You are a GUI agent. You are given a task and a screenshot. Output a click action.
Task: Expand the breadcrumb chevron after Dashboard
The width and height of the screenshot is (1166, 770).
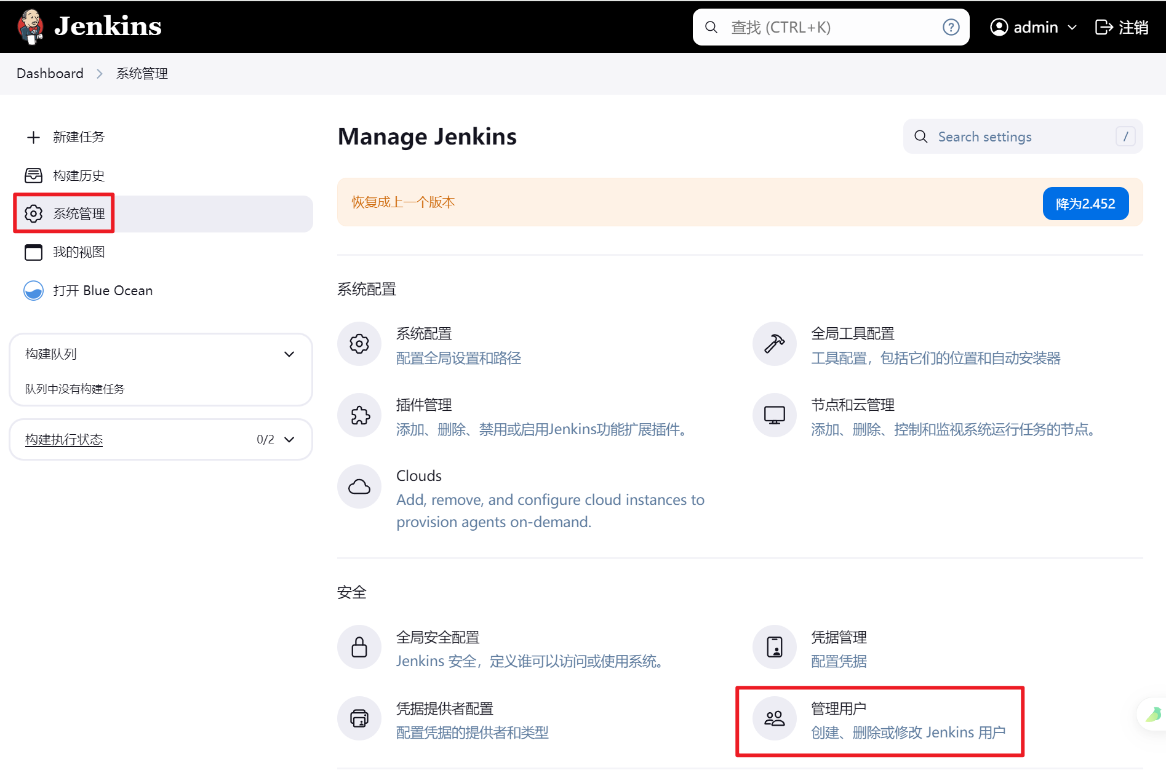click(x=100, y=74)
